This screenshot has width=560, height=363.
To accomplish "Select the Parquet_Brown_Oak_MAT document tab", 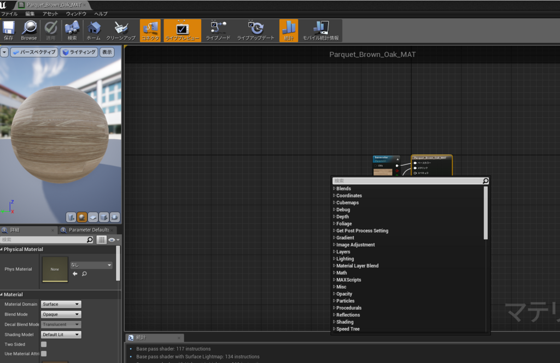I will click(x=54, y=5).
